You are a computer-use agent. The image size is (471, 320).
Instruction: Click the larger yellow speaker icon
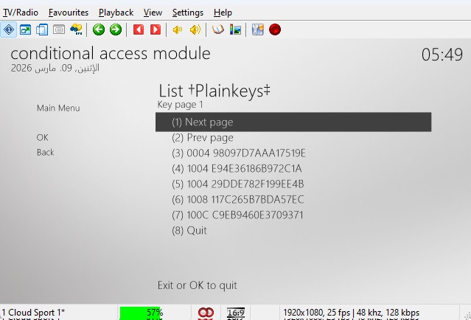195,29
